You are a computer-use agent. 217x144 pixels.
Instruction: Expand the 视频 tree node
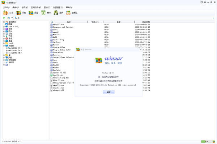(x=4, y=29)
